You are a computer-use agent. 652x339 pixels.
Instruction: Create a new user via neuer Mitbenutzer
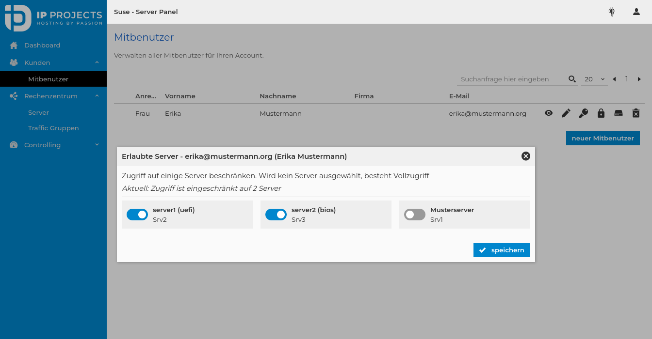[603, 138]
